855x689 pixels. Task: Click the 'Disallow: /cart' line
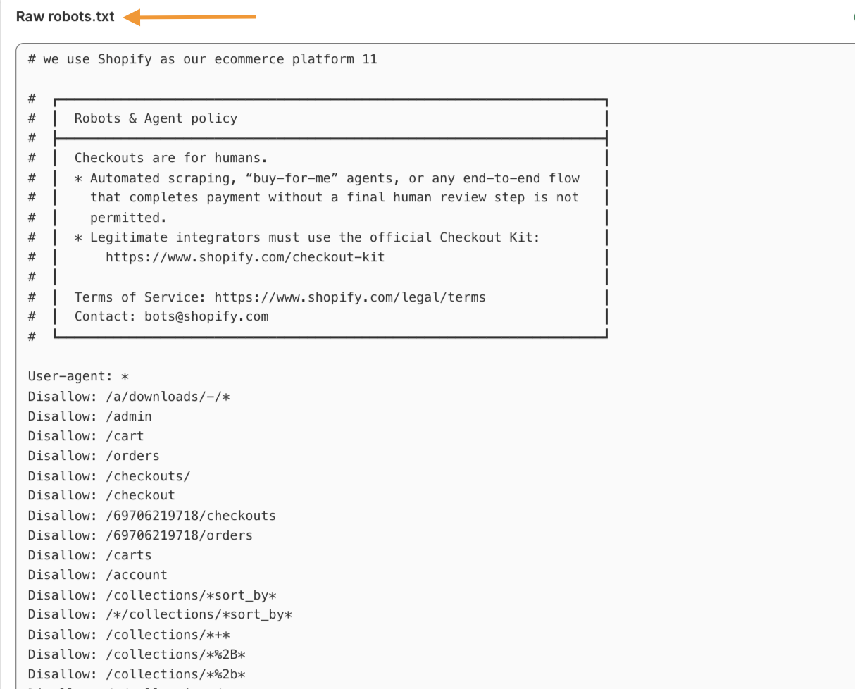click(x=86, y=436)
